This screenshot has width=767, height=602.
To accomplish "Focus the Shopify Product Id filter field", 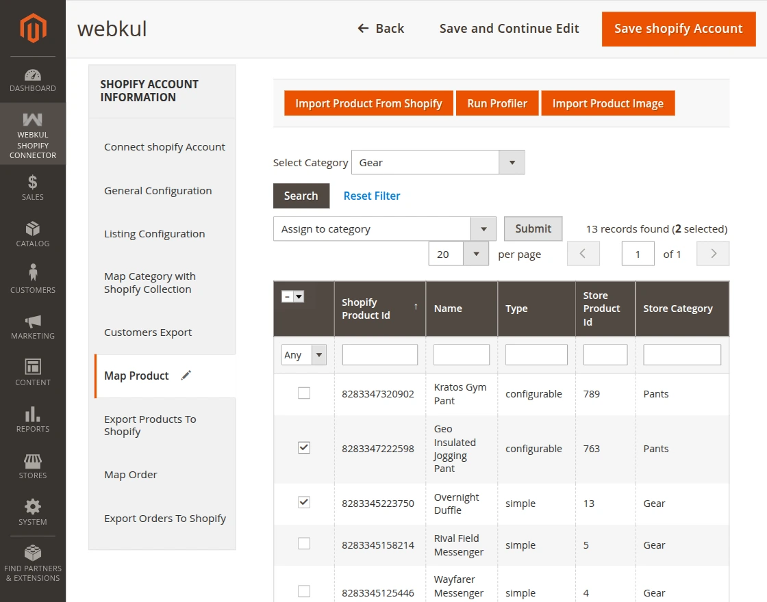I will [379, 355].
